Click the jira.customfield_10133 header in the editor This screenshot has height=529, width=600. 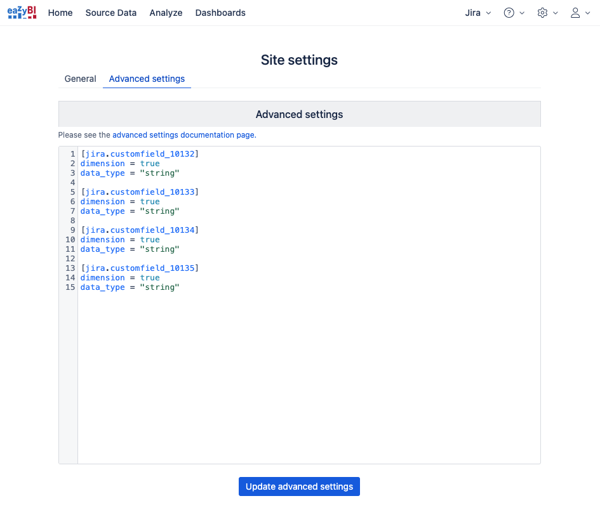tap(140, 192)
